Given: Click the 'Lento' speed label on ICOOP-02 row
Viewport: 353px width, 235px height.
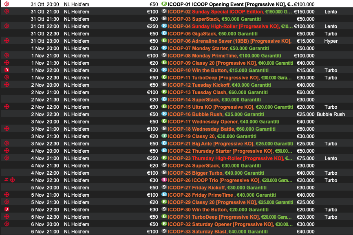Looking at the screenshot, I should coord(331,12).
